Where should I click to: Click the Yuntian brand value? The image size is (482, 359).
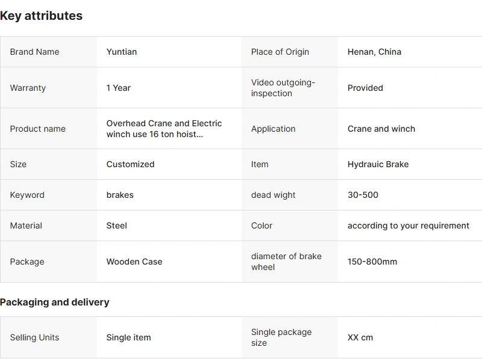click(x=122, y=52)
